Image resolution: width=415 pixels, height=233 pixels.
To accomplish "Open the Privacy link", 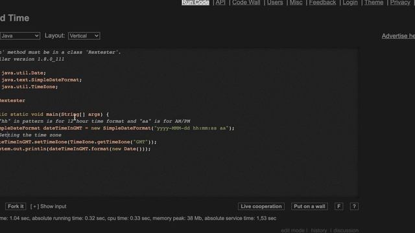I will click(x=400, y=3).
